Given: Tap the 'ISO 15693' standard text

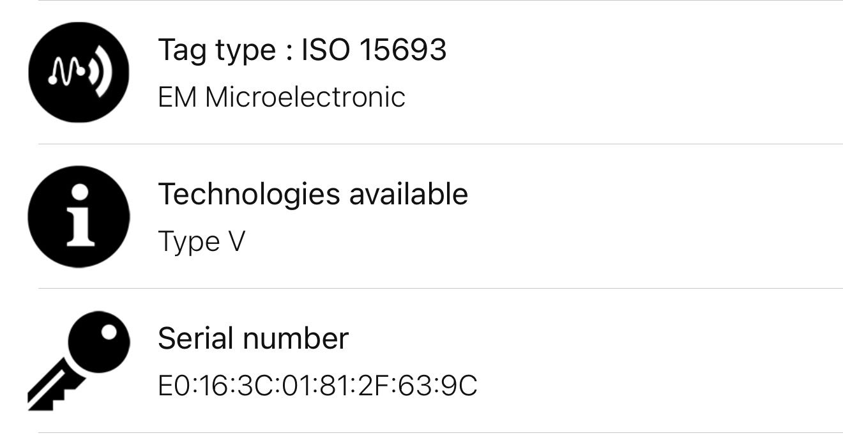Looking at the screenshot, I should 374,49.
